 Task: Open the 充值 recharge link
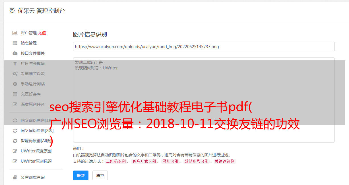pyautogui.click(x=42, y=33)
